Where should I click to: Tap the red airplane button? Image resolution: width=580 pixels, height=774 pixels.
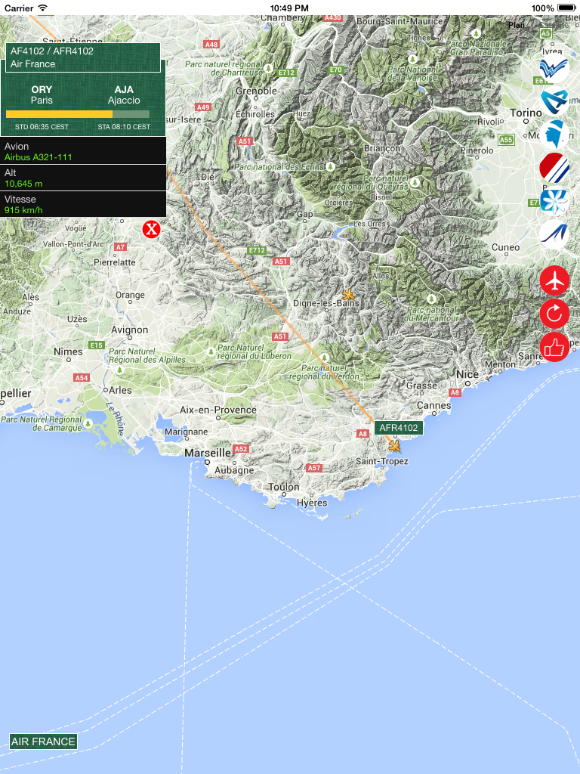[554, 280]
